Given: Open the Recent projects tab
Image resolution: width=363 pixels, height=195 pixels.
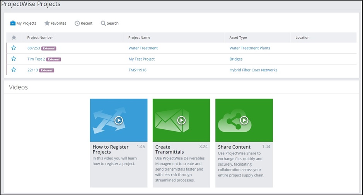Looking at the screenshot, I should coord(84,24).
